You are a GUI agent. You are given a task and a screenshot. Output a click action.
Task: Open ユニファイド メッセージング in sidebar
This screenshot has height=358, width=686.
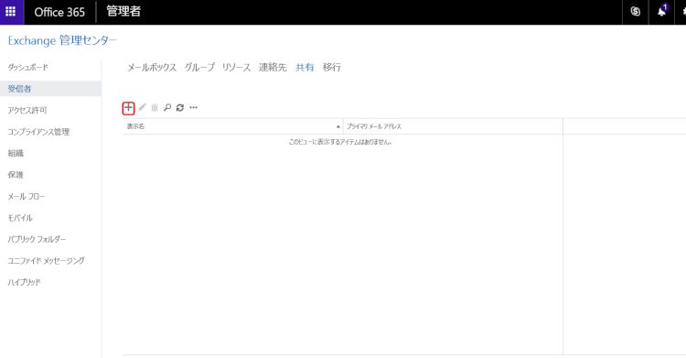46,261
